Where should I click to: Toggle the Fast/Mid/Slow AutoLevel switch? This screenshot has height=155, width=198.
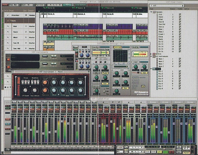point(104,91)
